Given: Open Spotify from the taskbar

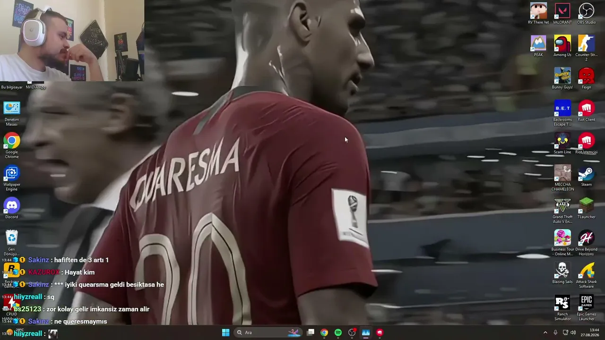Looking at the screenshot, I should (x=338, y=332).
